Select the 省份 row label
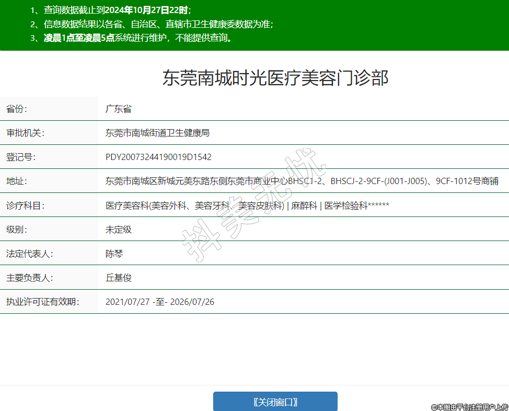The width and height of the screenshot is (509, 411). [x=17, y=109]
